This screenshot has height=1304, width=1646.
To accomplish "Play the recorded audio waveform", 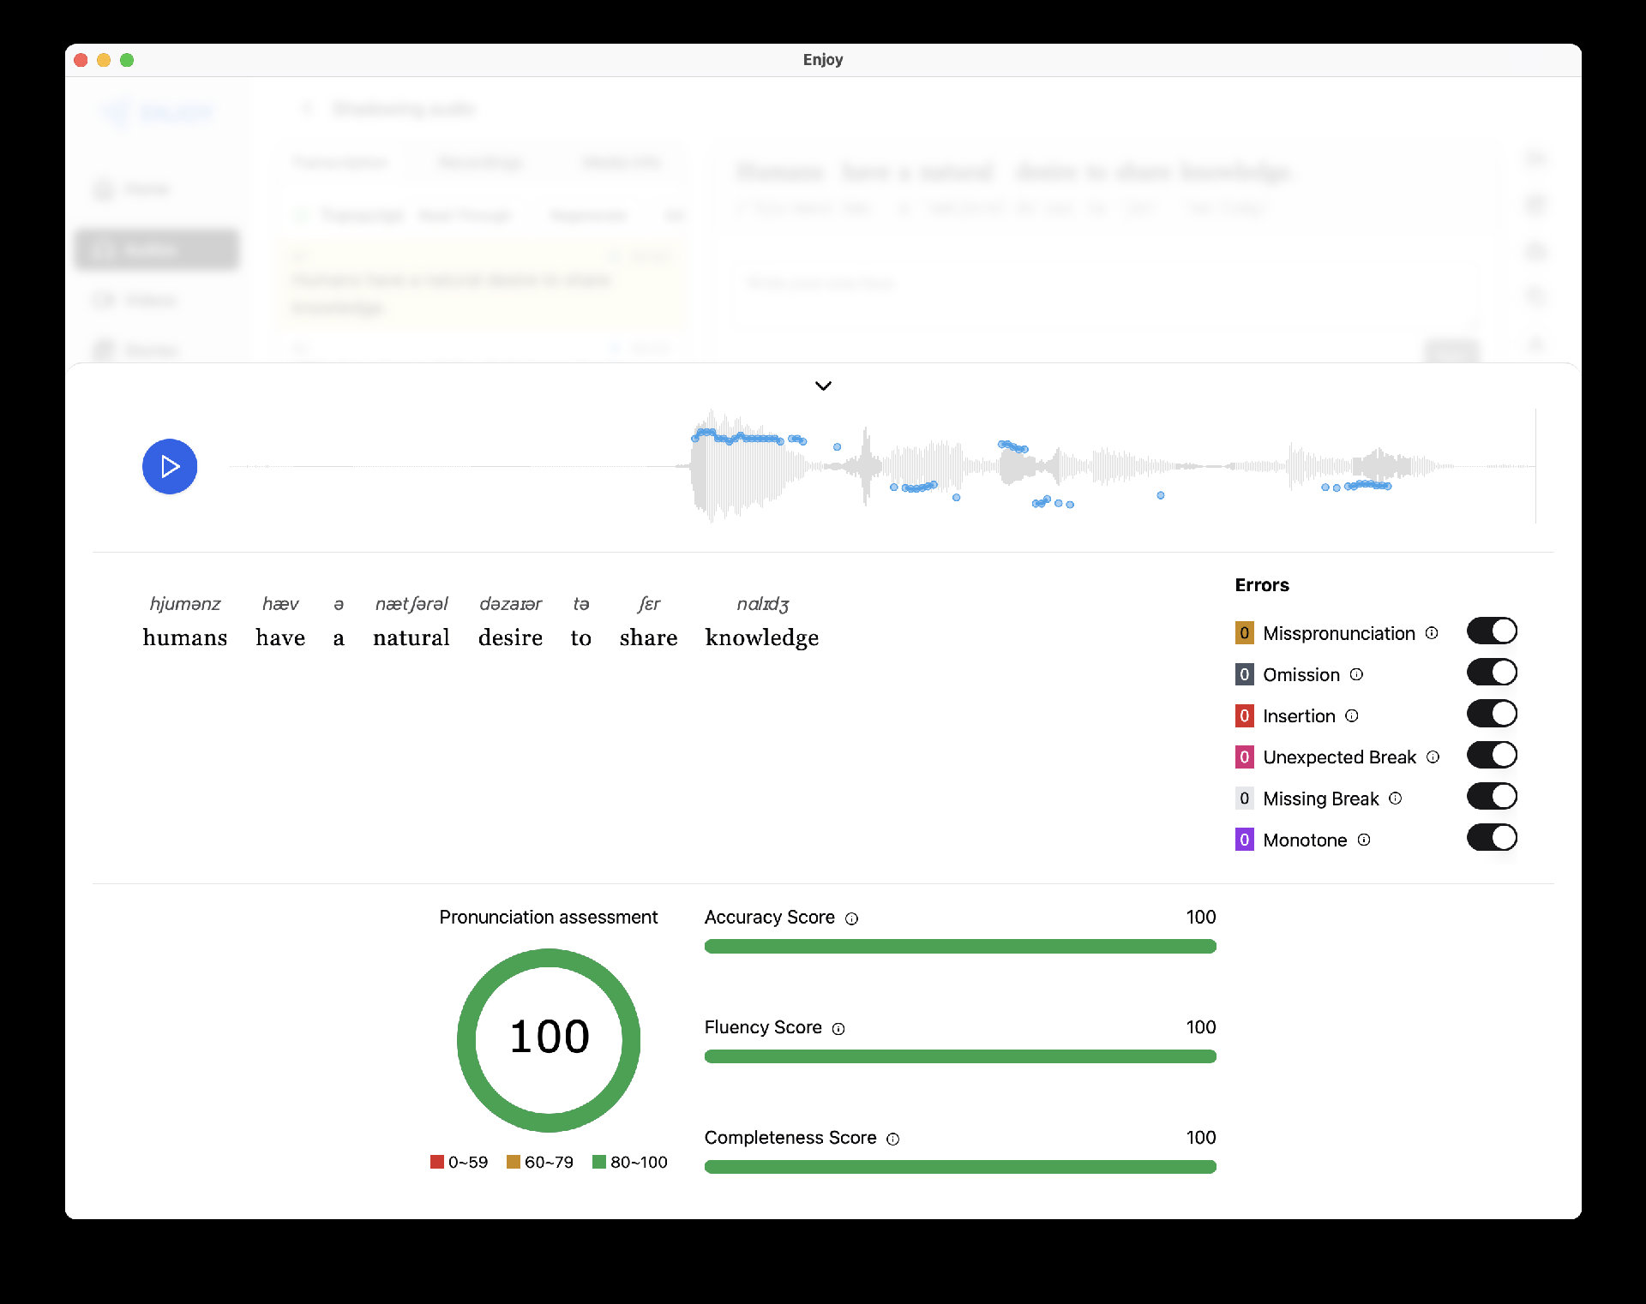I will click(x=170, y=467).
